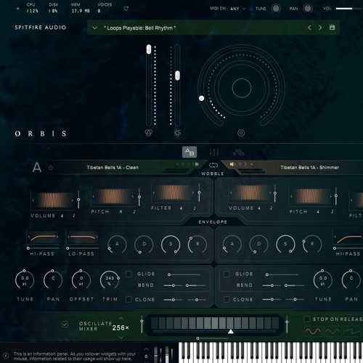Click the Tibetan Bells 1A - Clean sound name
Viewport: 363px width, 363px height.
click(113, 168)
